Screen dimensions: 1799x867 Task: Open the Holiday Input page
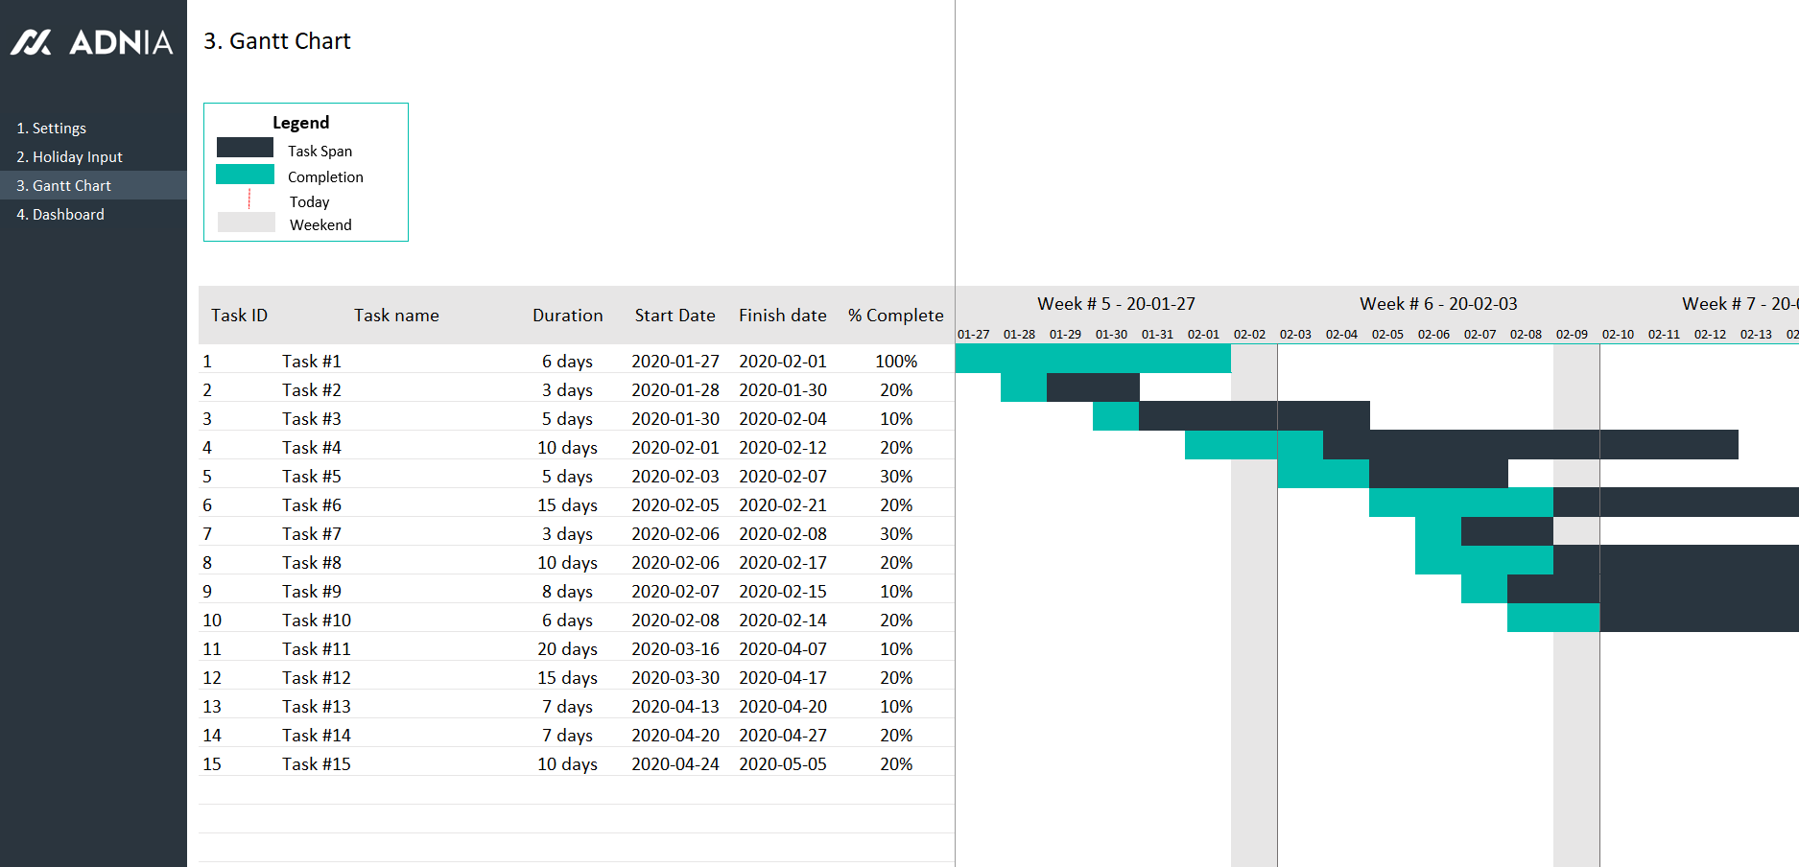click(x=70, y=156)
